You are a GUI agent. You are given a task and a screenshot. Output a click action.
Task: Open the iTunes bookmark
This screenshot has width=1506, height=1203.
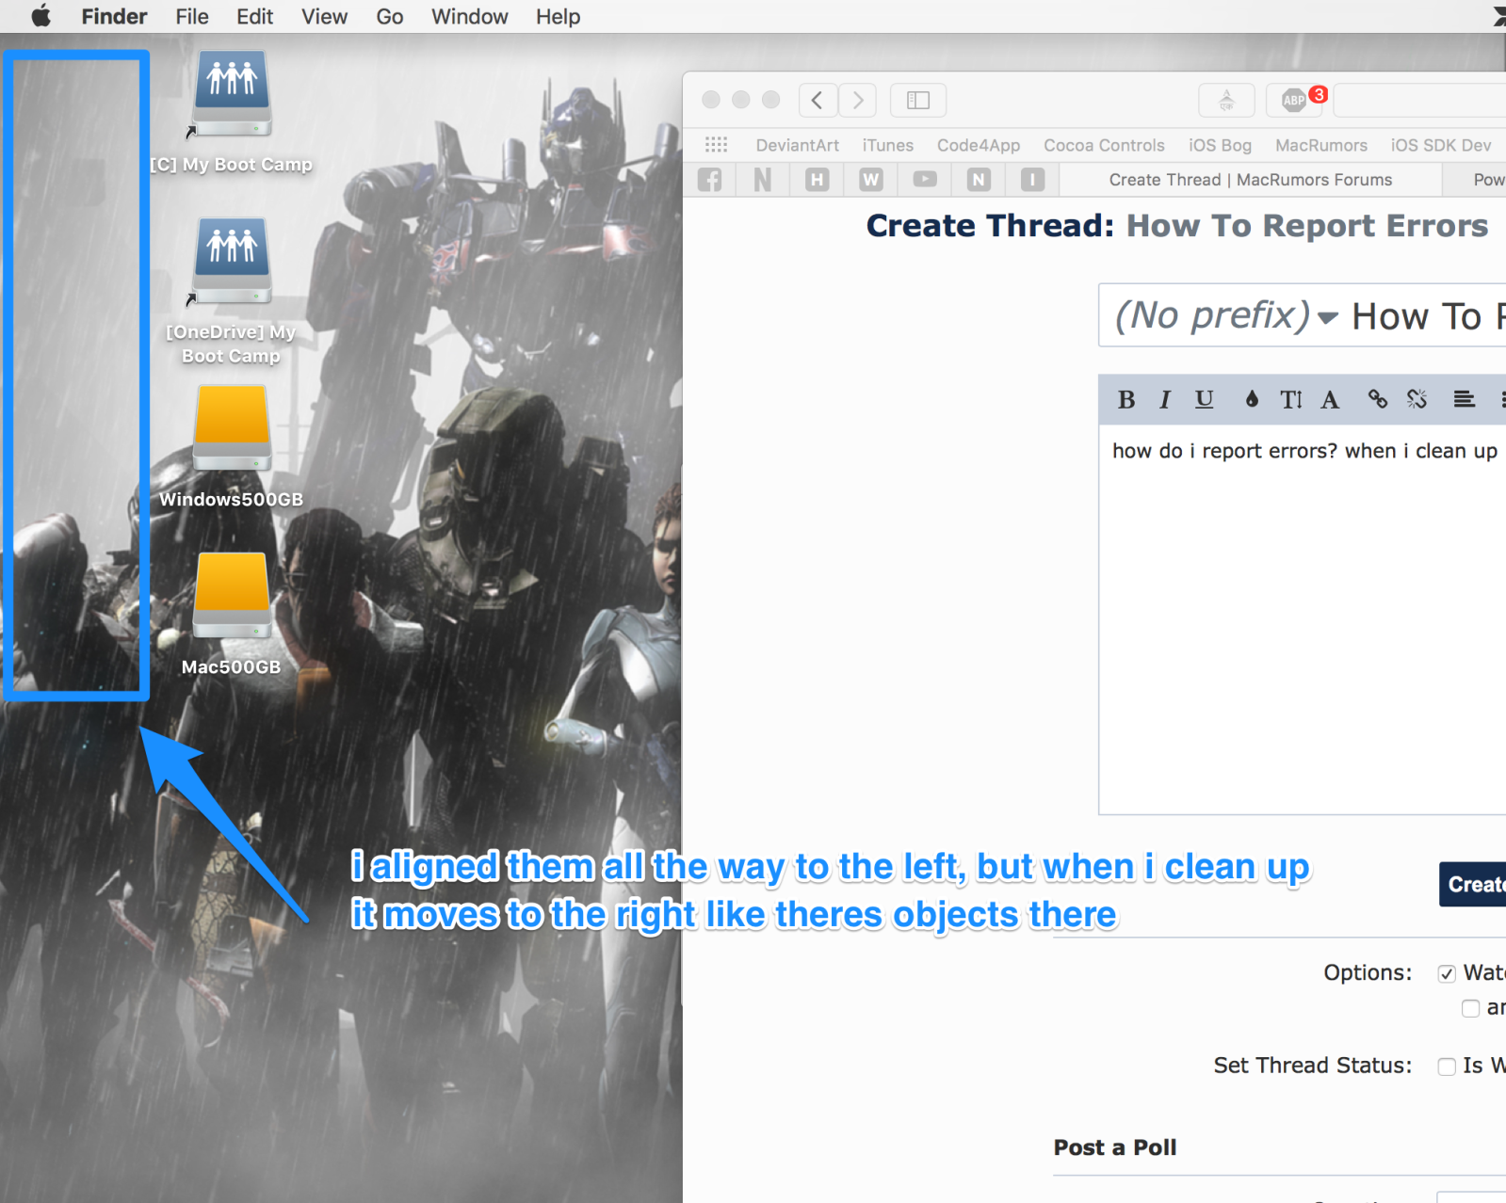[887, 145]
